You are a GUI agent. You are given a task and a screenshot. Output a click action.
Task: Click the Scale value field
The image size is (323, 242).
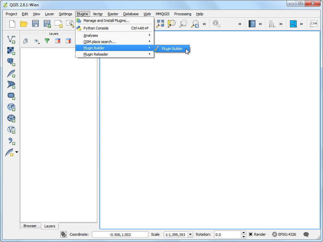[176, 234]
